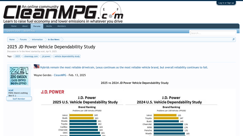Click the J.D. POWER red logo text
Image resolution: width=243 pixels, height=136 pixels.
click(52, 92)
